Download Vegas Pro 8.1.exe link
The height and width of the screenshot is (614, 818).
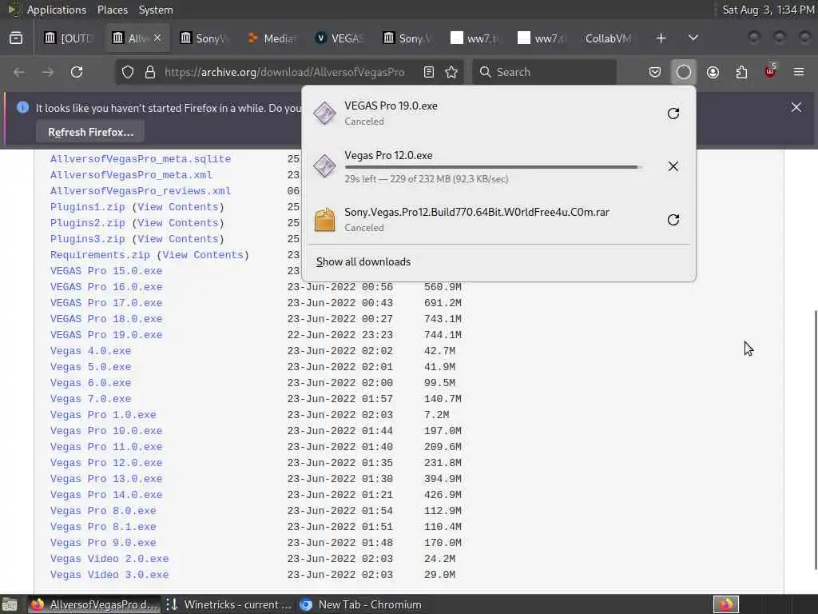click(x=103, y=527)
